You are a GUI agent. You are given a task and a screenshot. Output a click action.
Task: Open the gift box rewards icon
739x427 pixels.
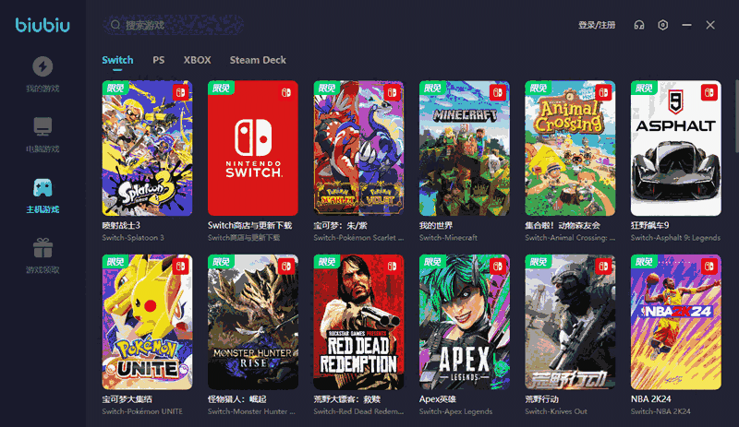click(x=42, y=248)
